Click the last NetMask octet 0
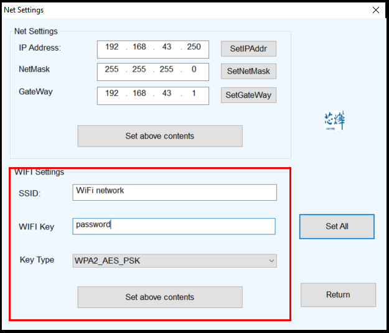Image resolution: width=389 pixels, height=333 pixels. click(x=194, y=70)
